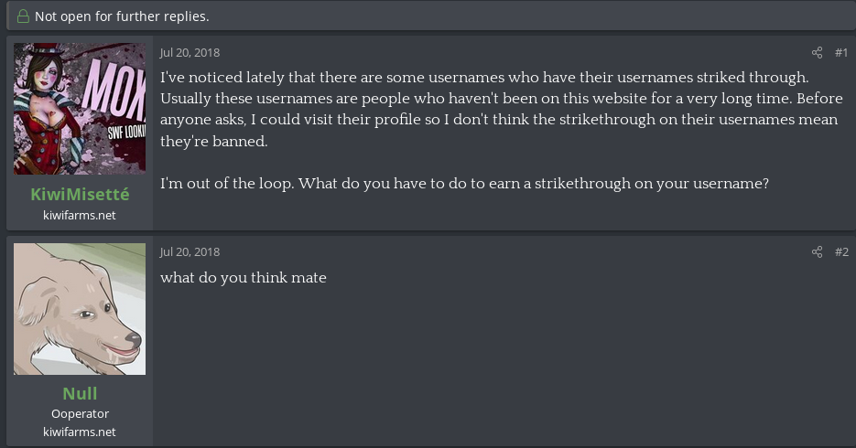The image size is (856, 448).
Task: Click the first paragraph about striked-through usernames
Action: [499, 110]
